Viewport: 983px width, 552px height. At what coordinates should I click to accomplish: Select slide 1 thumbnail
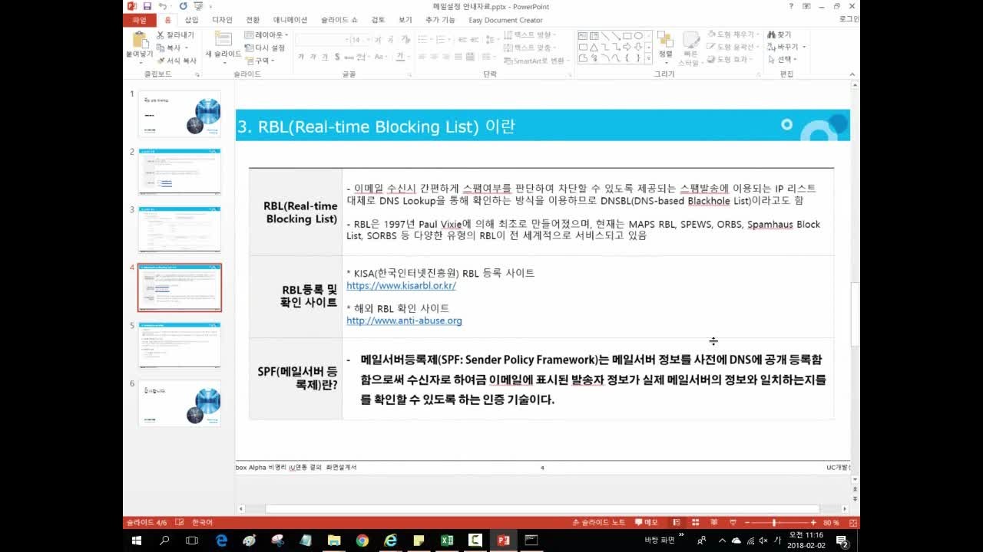179,113
